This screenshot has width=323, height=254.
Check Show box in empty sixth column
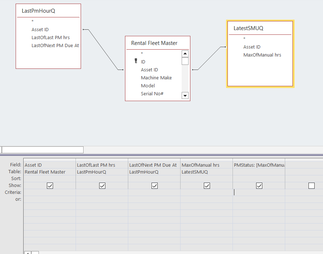click(x=311, y=186)
